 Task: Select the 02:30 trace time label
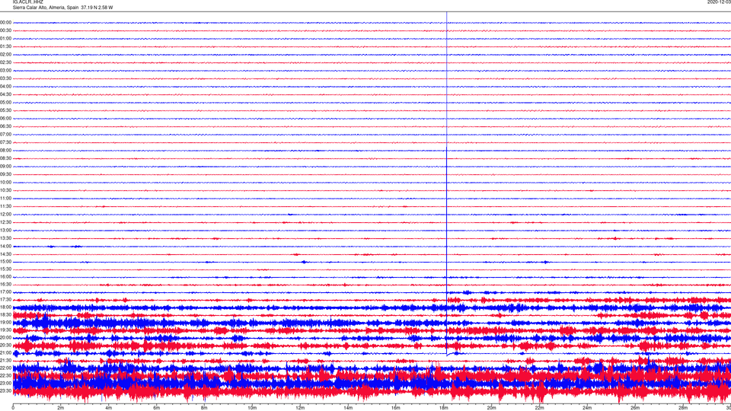pyautogui.click(x=5, y=62)
